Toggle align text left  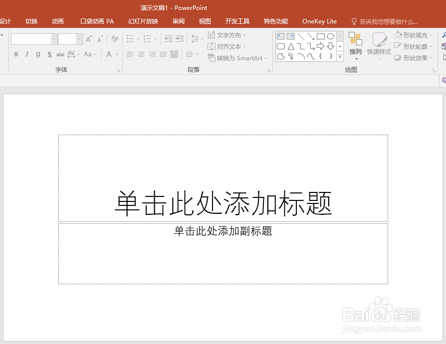[x=130, y=54]
